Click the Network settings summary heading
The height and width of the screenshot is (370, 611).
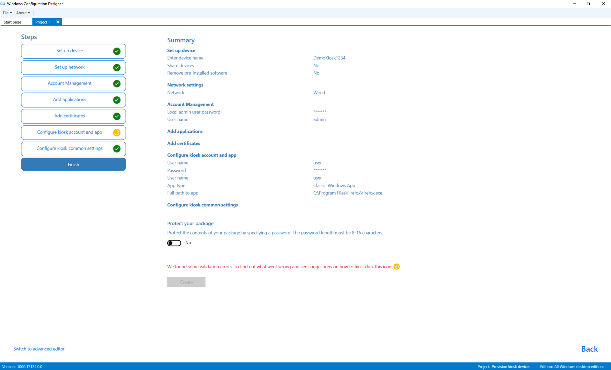185,85
